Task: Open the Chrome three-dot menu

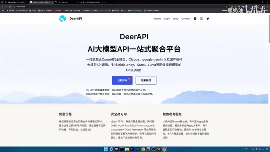Action: point(267,7)
